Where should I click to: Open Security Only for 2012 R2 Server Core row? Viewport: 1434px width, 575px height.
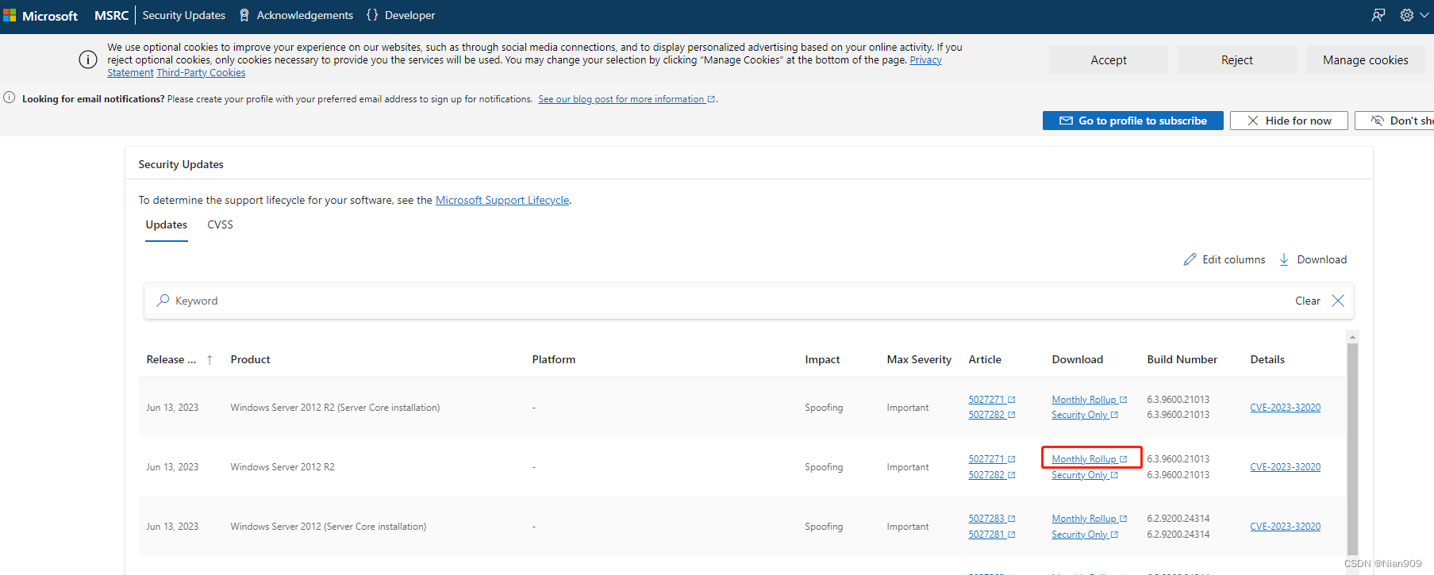pos(1084,415)
